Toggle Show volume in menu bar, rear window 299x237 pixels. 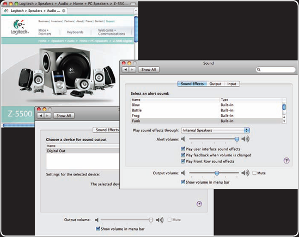(98, 229)
